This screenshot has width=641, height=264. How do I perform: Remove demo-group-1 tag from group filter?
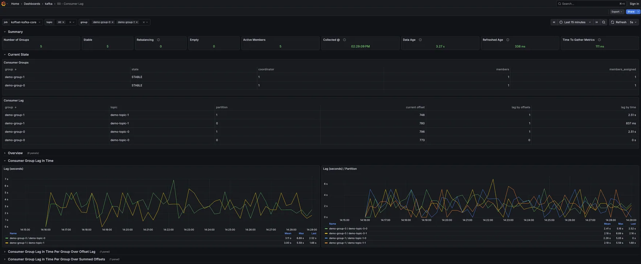pos(137,22)
